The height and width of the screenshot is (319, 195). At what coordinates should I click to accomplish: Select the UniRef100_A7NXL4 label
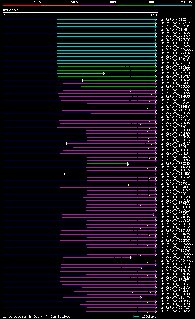(175, 53)
